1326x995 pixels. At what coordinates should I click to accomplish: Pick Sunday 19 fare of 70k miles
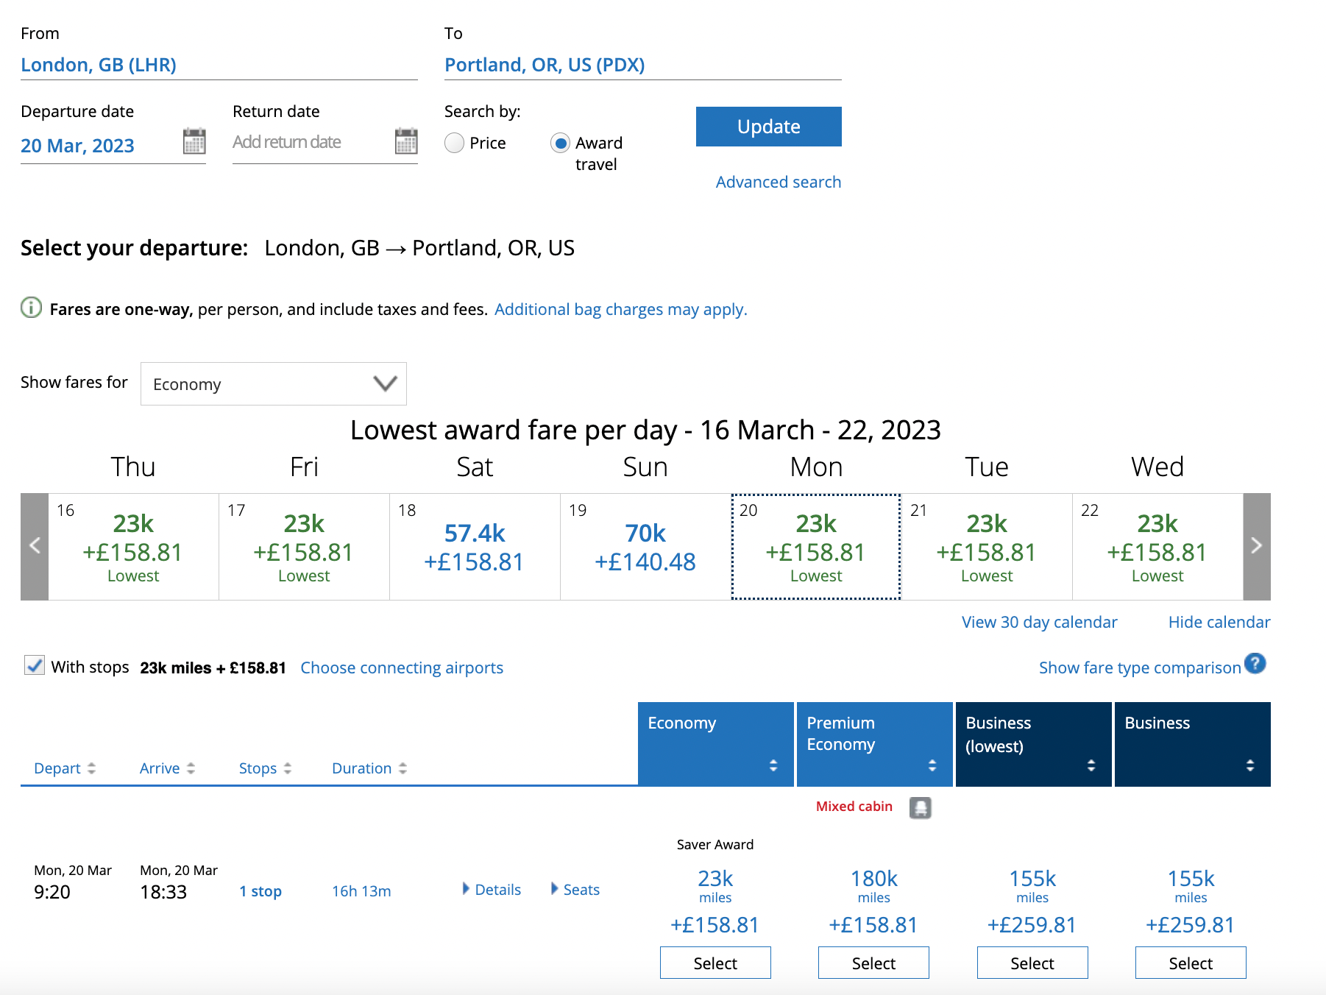click(645, 547)
